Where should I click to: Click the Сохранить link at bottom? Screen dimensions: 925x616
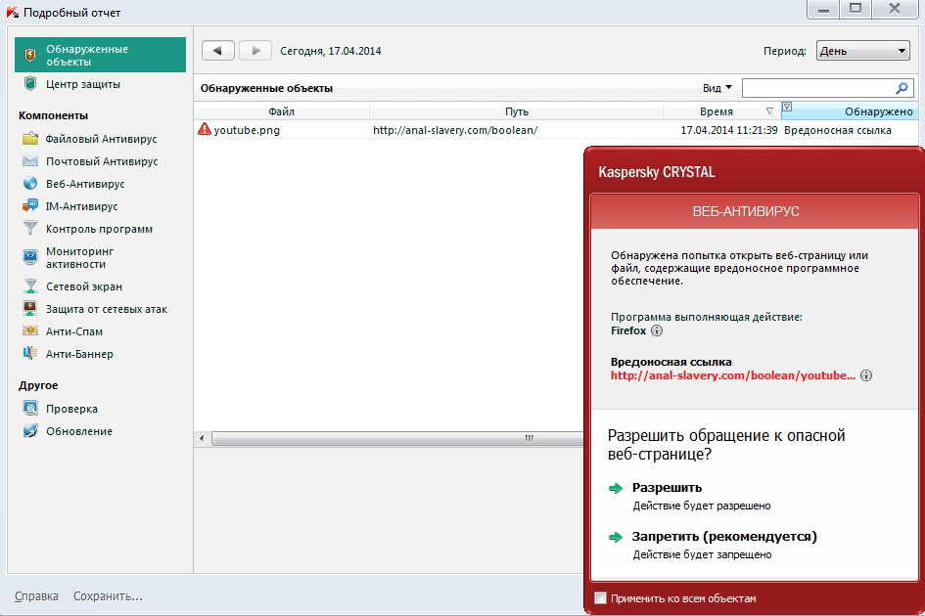(x=108, y=595)
